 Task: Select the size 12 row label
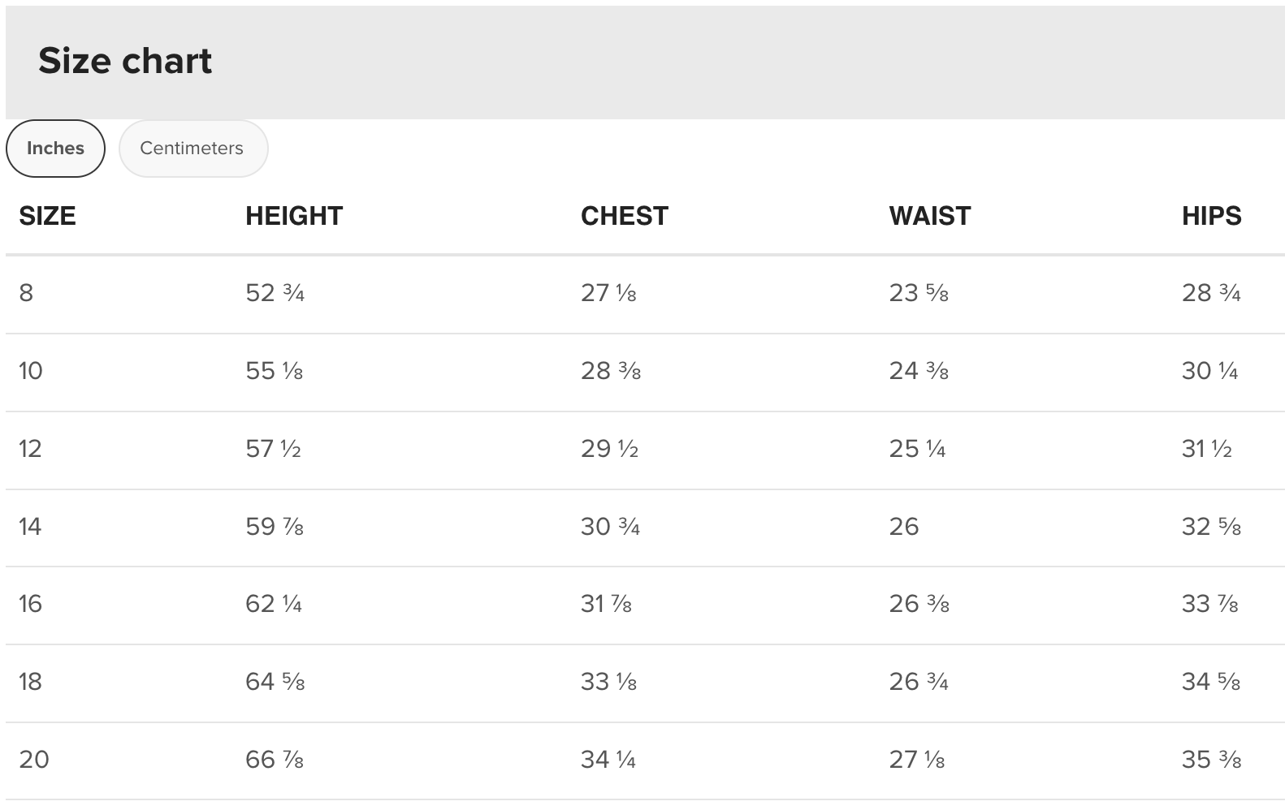tap(30, 449)
